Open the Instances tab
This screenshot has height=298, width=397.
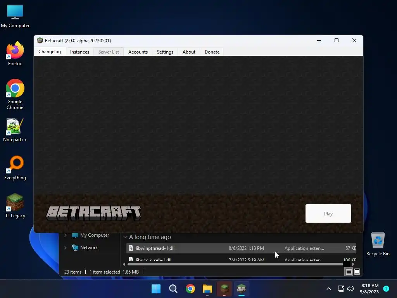(79, 52)
